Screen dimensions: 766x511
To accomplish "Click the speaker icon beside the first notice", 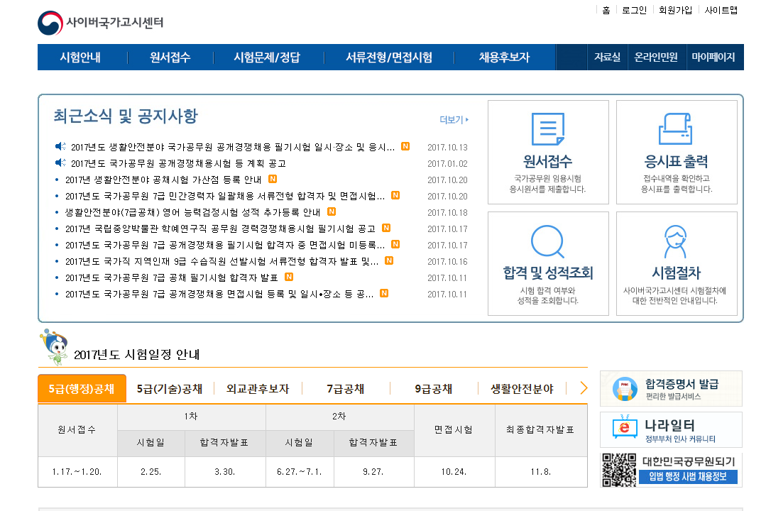I will pos(60,147).
